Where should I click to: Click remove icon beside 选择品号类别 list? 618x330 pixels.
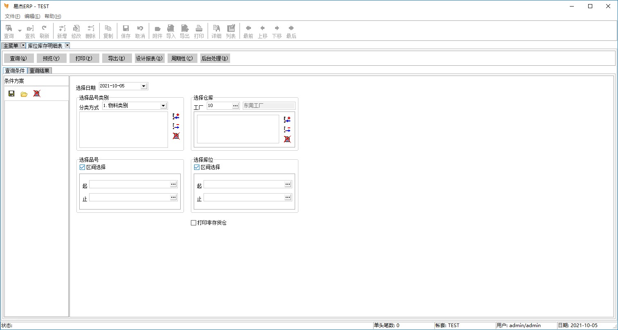pos(176,126)
